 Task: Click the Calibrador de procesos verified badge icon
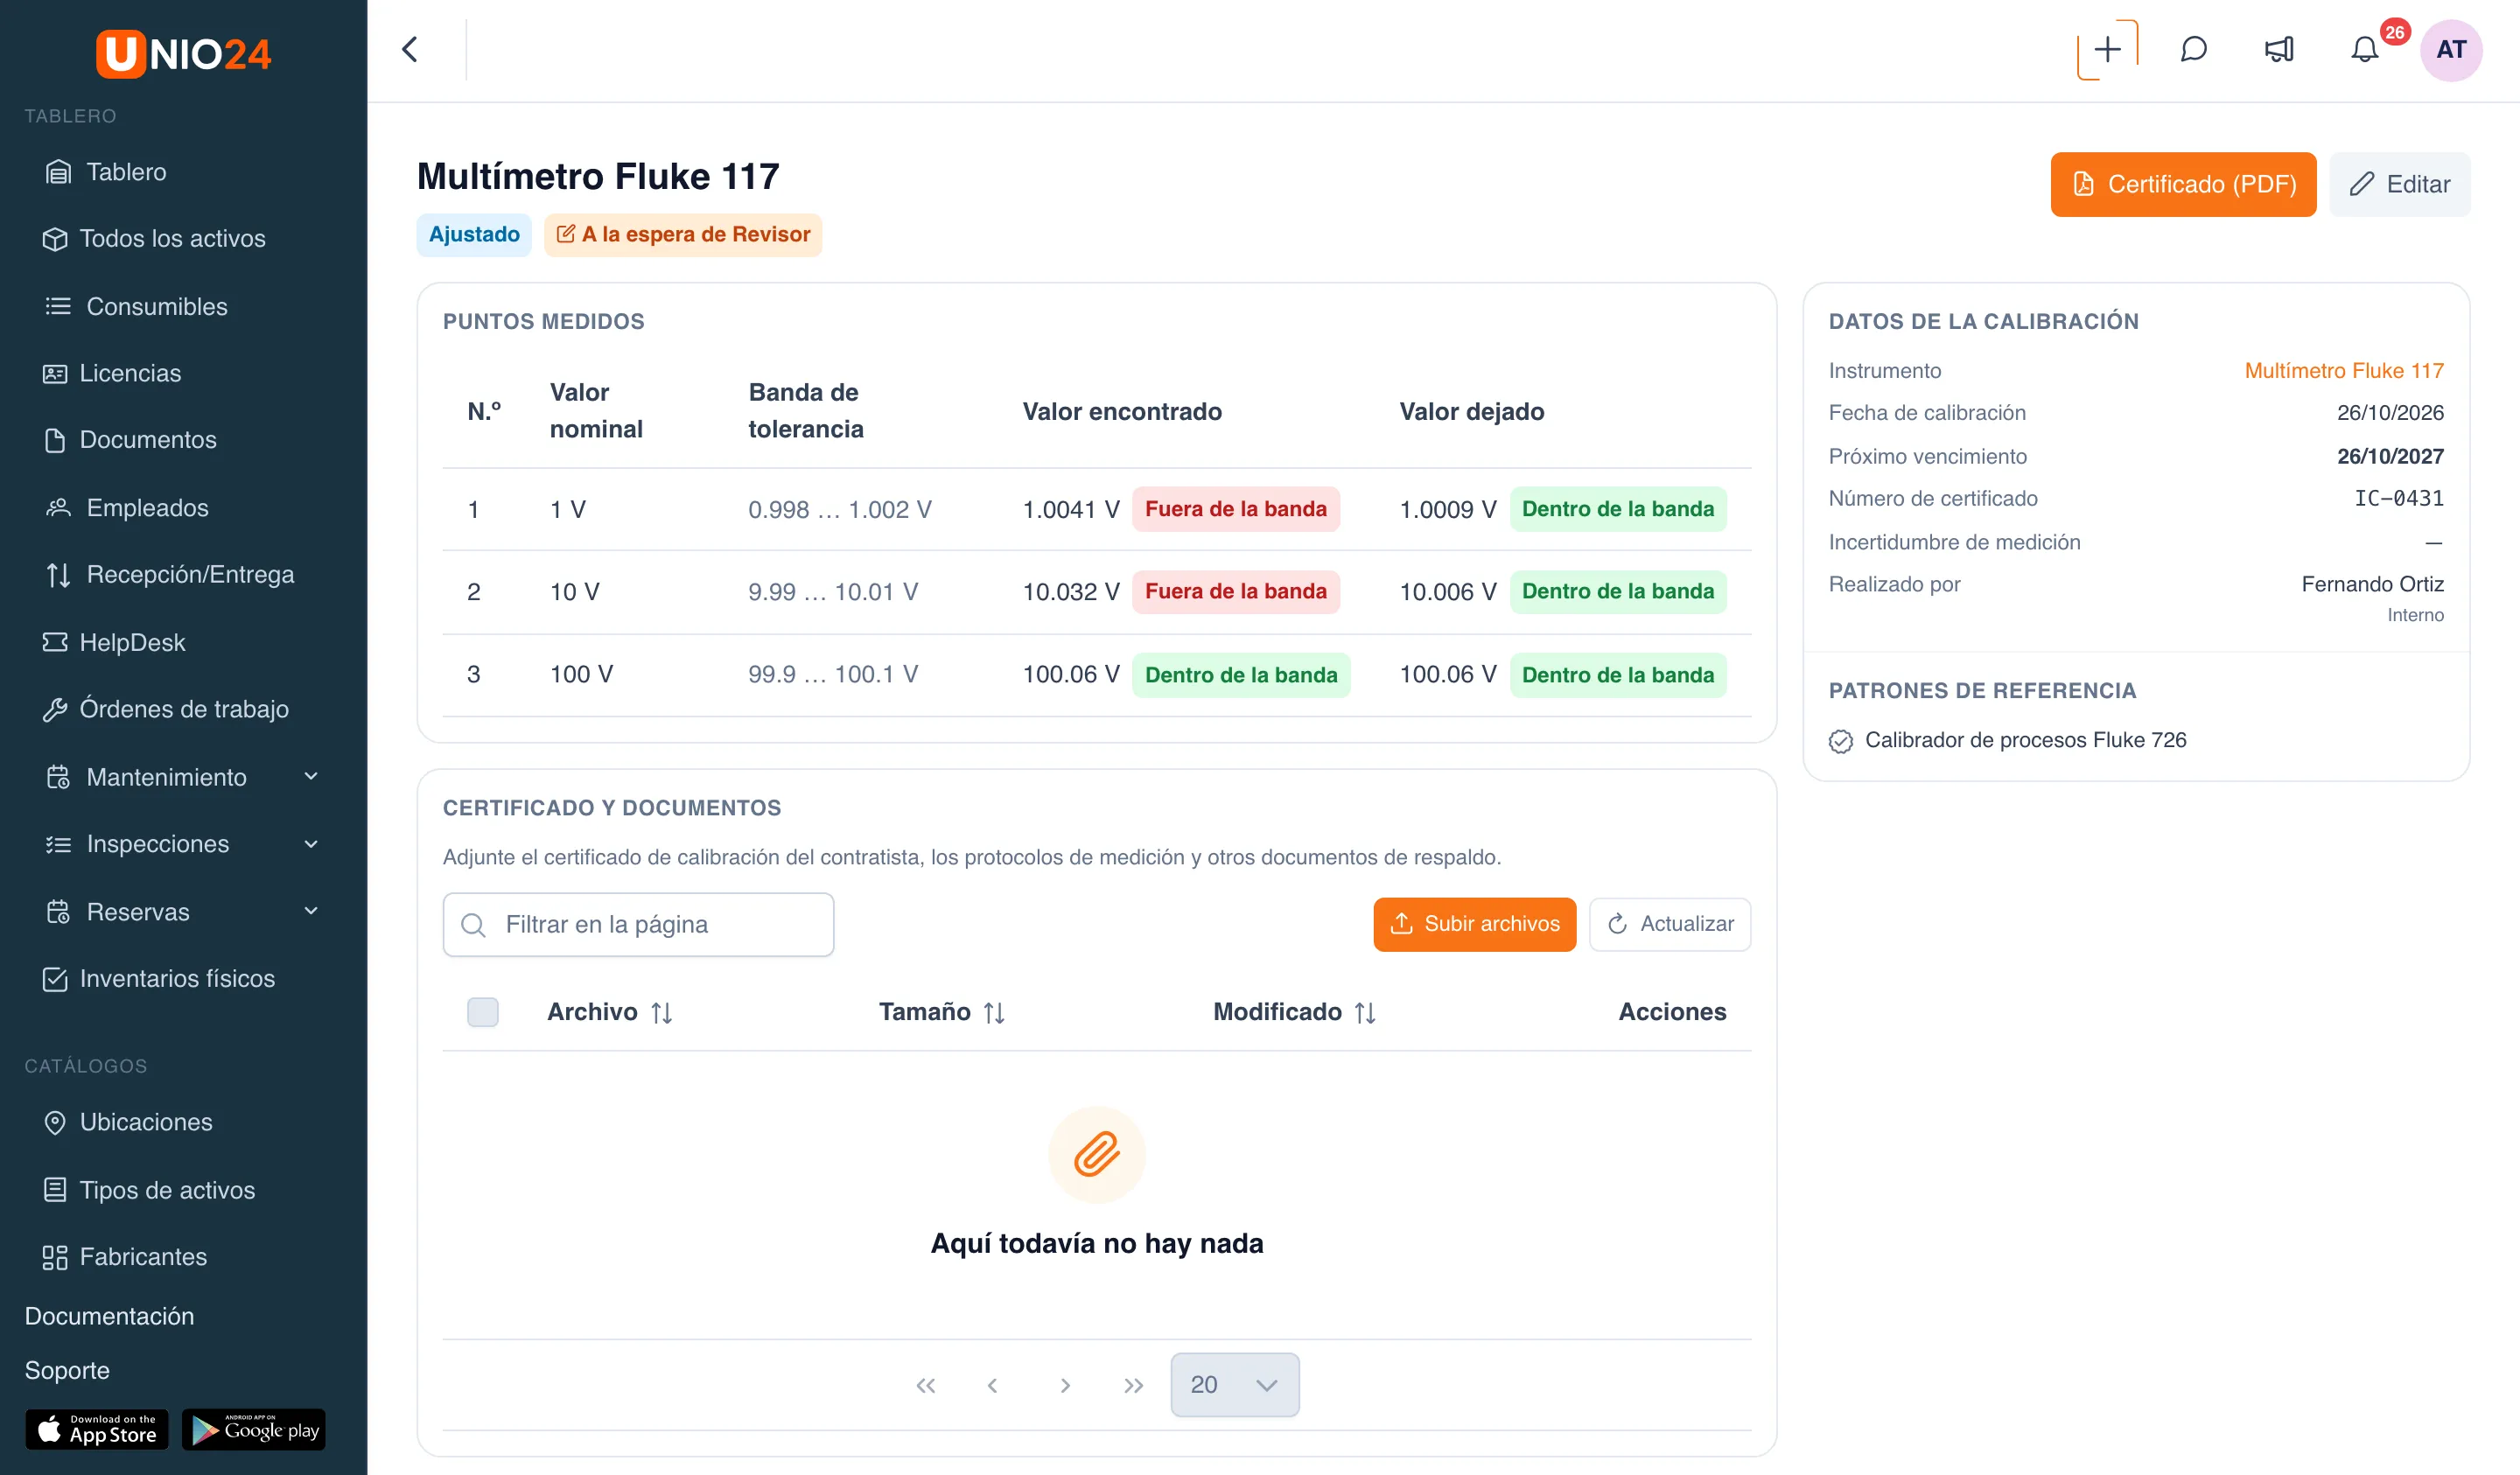pyautogui.click(x=1841, y=741)
